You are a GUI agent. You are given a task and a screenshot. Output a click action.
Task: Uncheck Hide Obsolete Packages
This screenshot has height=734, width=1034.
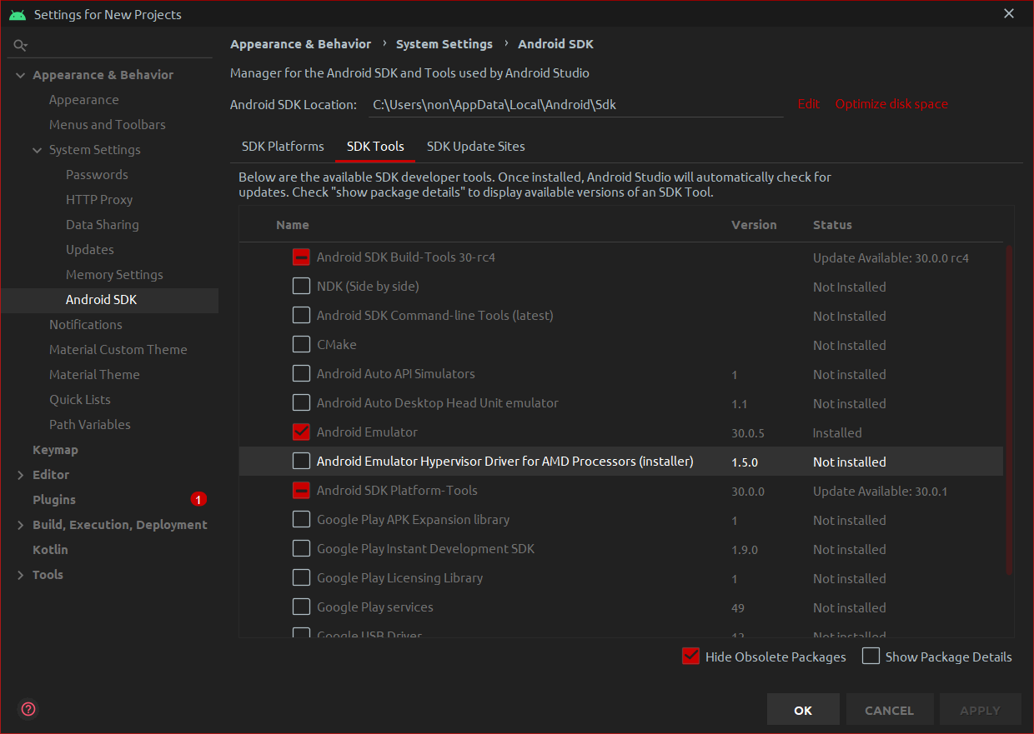tap(690, 657)
